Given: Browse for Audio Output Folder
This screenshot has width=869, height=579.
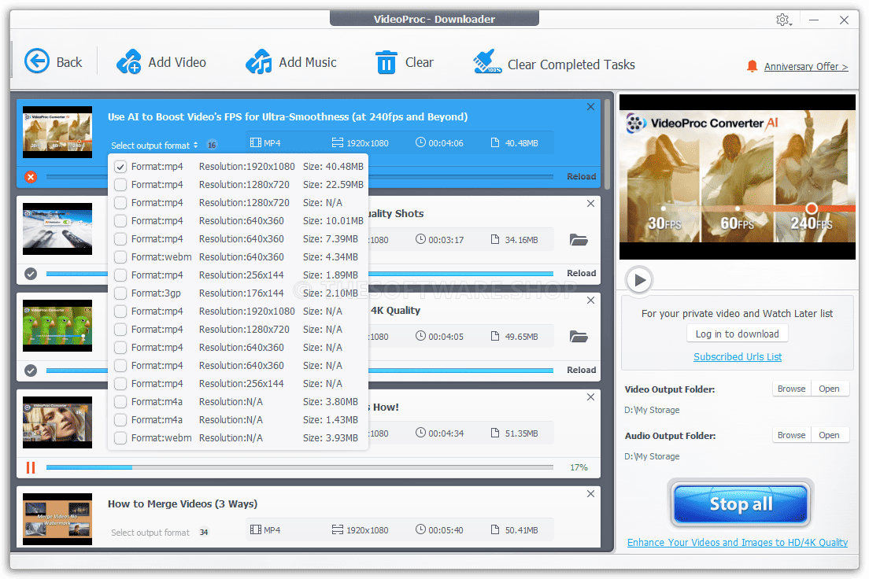Looking at the screenshot, I should pyautogui.click(x=791, y=436).
